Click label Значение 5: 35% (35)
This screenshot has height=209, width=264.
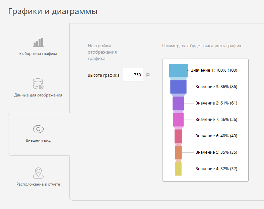pyautogui.click(x=216, y=152)
